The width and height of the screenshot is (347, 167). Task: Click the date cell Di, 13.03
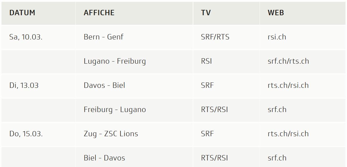(24, 85)
